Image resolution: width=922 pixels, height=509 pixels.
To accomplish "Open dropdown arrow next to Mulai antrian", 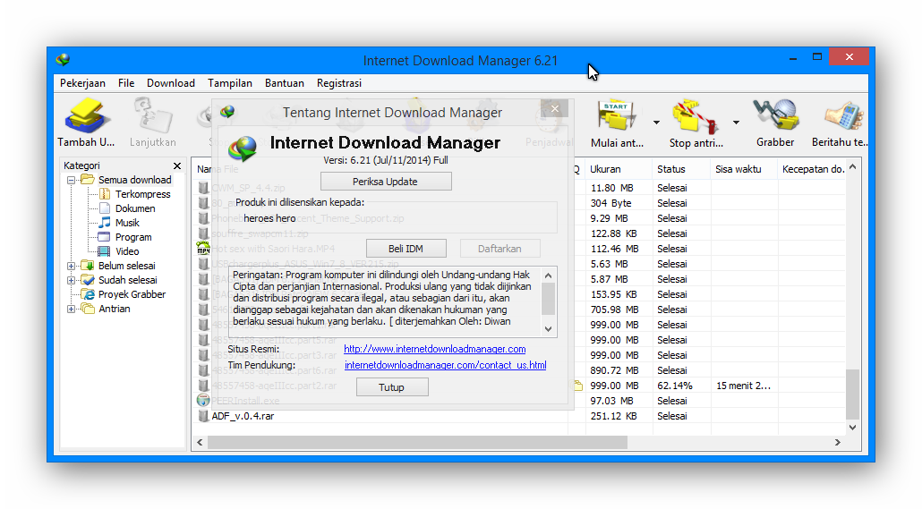I will [656, 123].
